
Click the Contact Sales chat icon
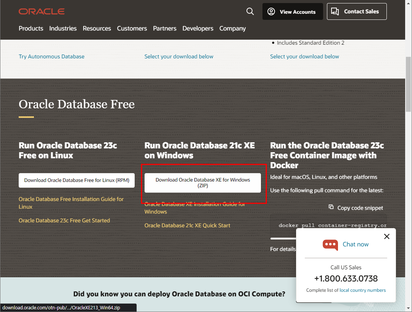[x=335, y=11]
